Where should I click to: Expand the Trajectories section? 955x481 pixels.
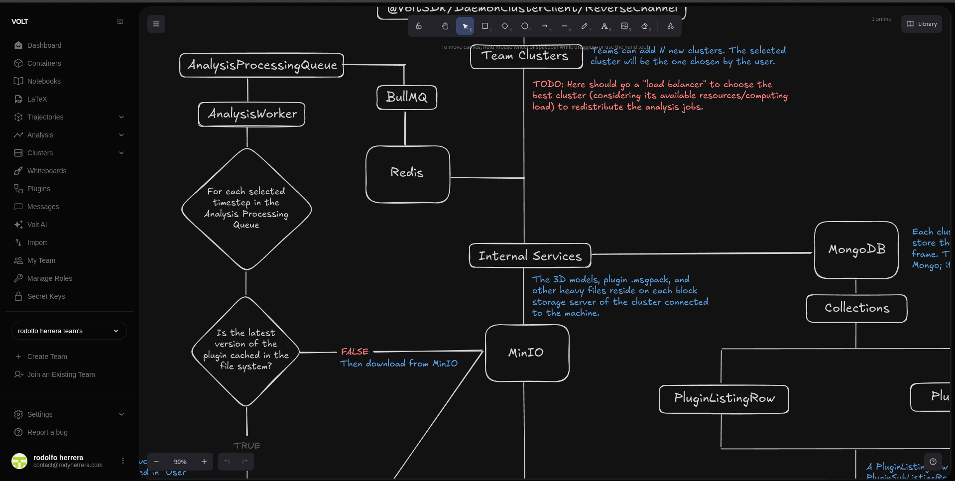121,117
